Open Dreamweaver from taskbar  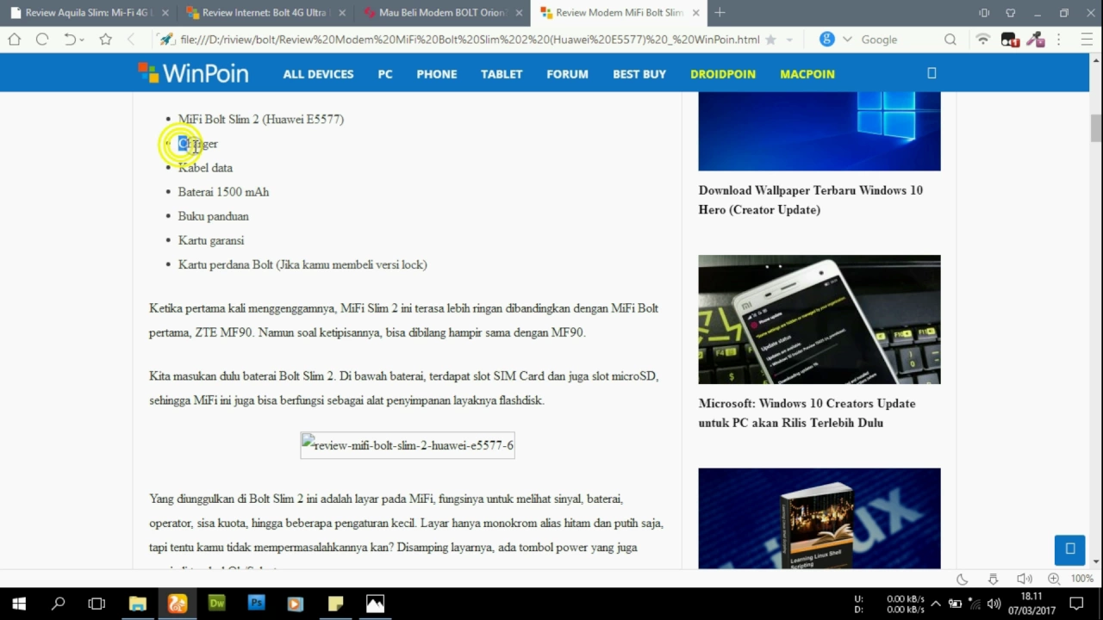click(x=216, y=604)
